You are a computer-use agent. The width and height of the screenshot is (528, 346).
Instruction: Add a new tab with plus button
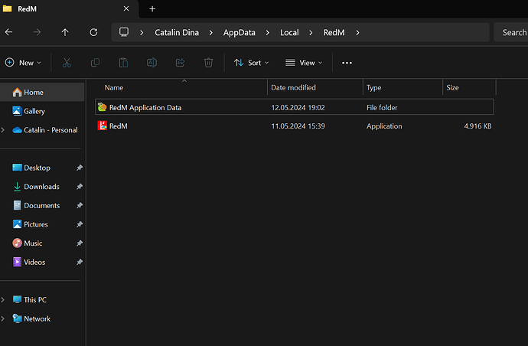(152, 8)
